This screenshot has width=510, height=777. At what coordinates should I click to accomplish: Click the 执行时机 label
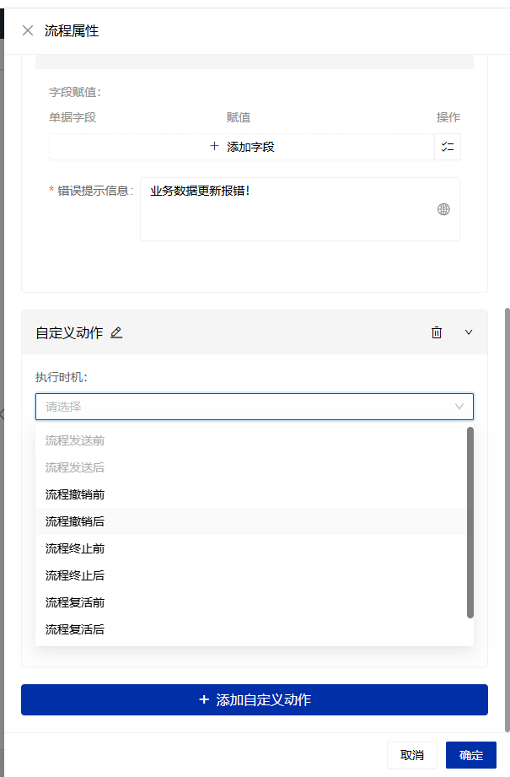pyautogui.click(x=62, y=378)
